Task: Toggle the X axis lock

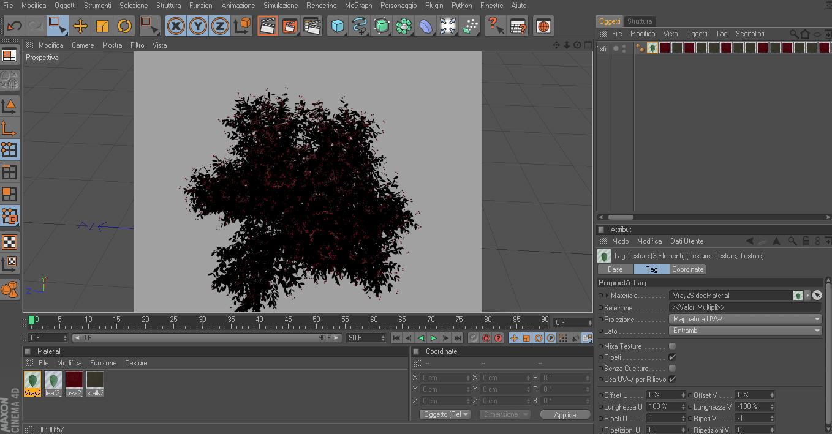Action: (176, 26)
